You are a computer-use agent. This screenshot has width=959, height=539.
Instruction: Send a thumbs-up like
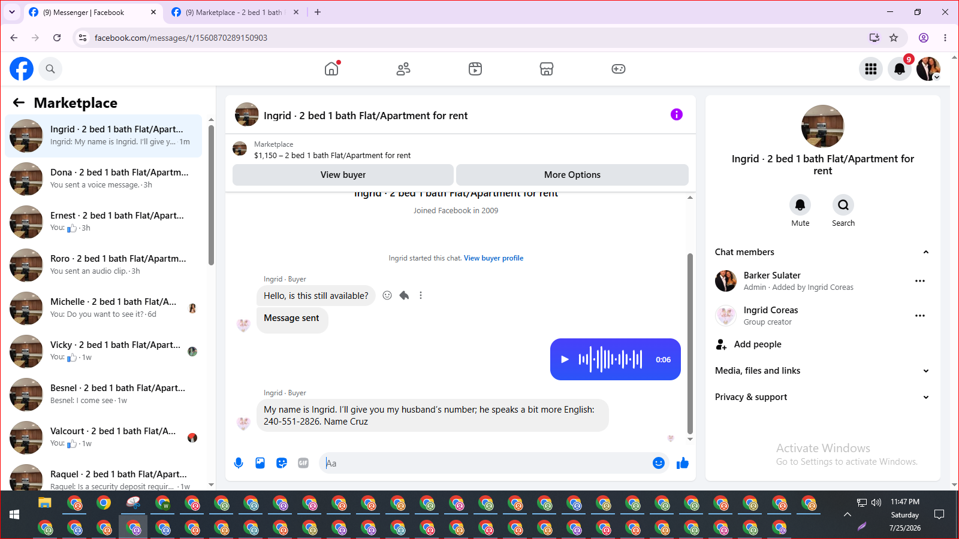682,463
